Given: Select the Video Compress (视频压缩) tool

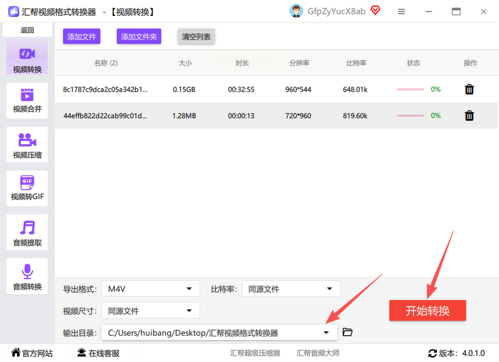Looking at the screenshot, I should point(27,145).
